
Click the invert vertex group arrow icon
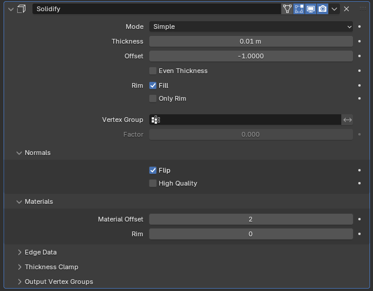(x=348, y=120)
